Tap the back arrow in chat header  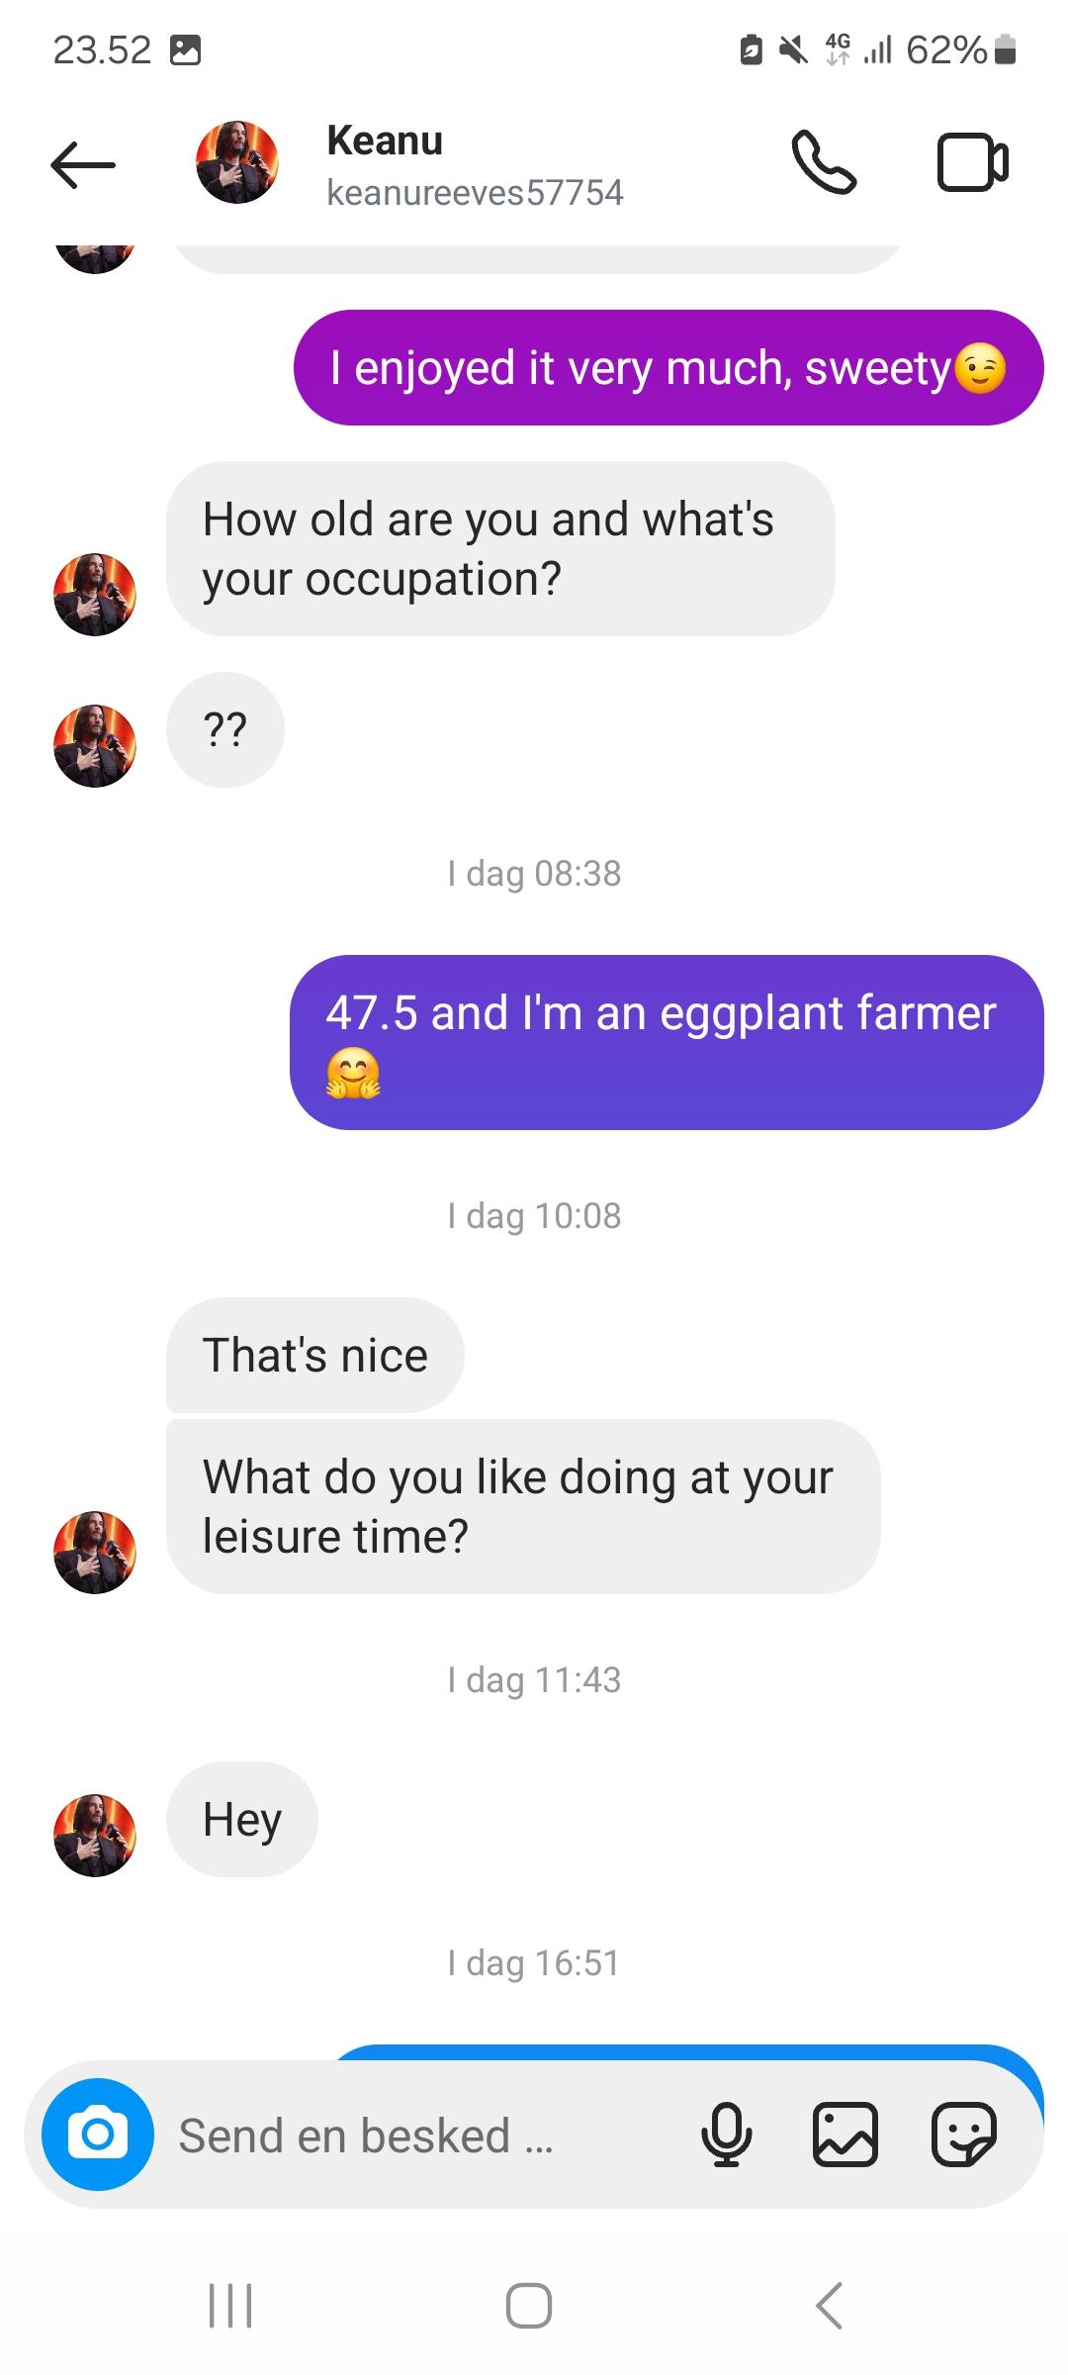tap(83, 164)
